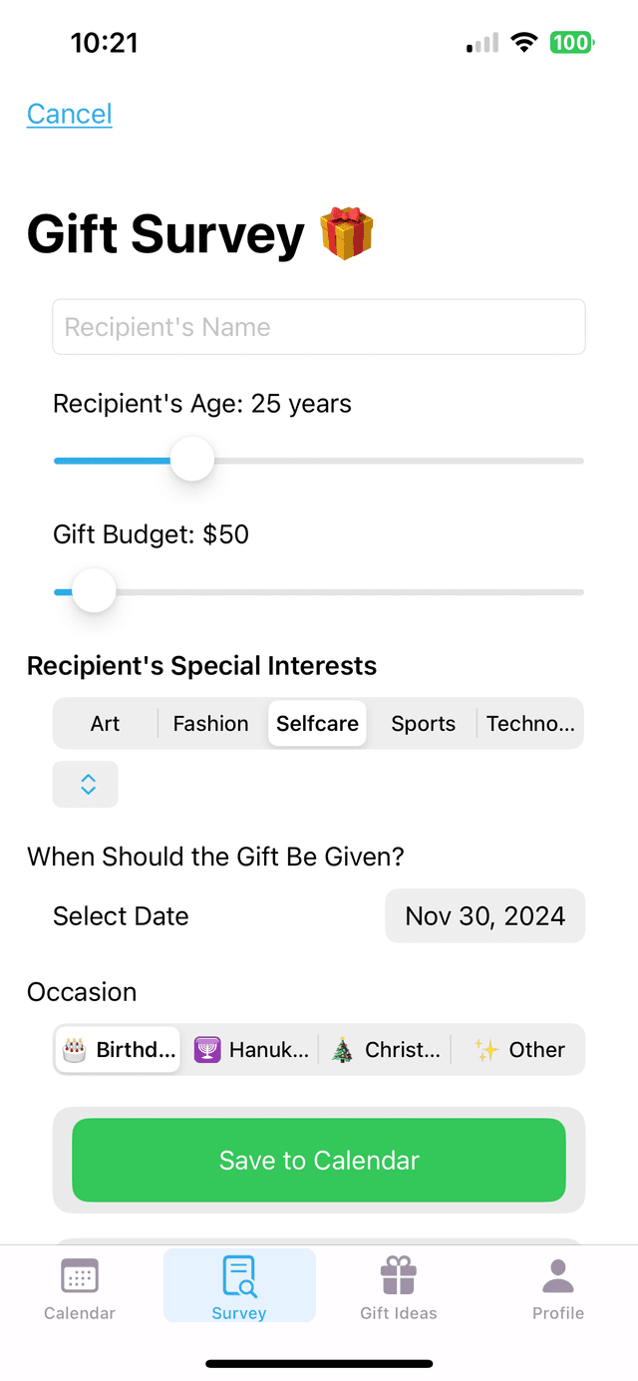Toggle the Fashion interest

click(209, 723)
